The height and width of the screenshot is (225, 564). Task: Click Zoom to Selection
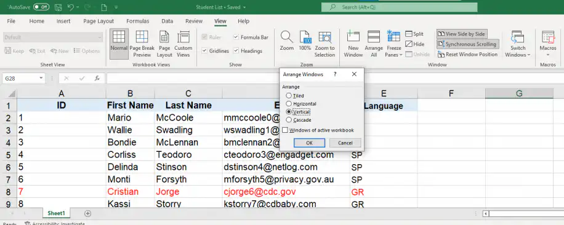325,44
